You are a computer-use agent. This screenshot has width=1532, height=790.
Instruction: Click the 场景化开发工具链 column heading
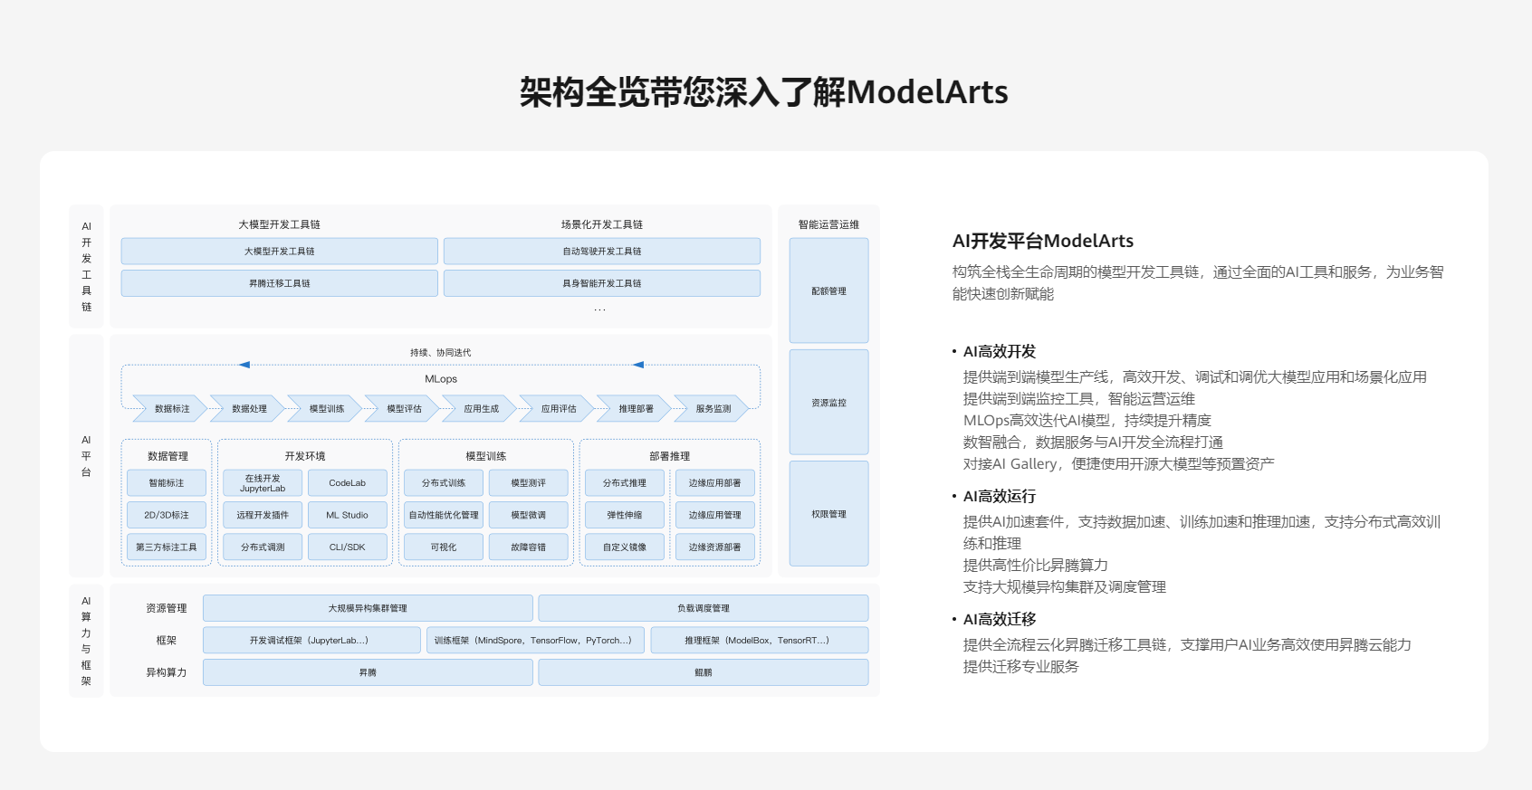pyautogui.click(x=602, y=224)
